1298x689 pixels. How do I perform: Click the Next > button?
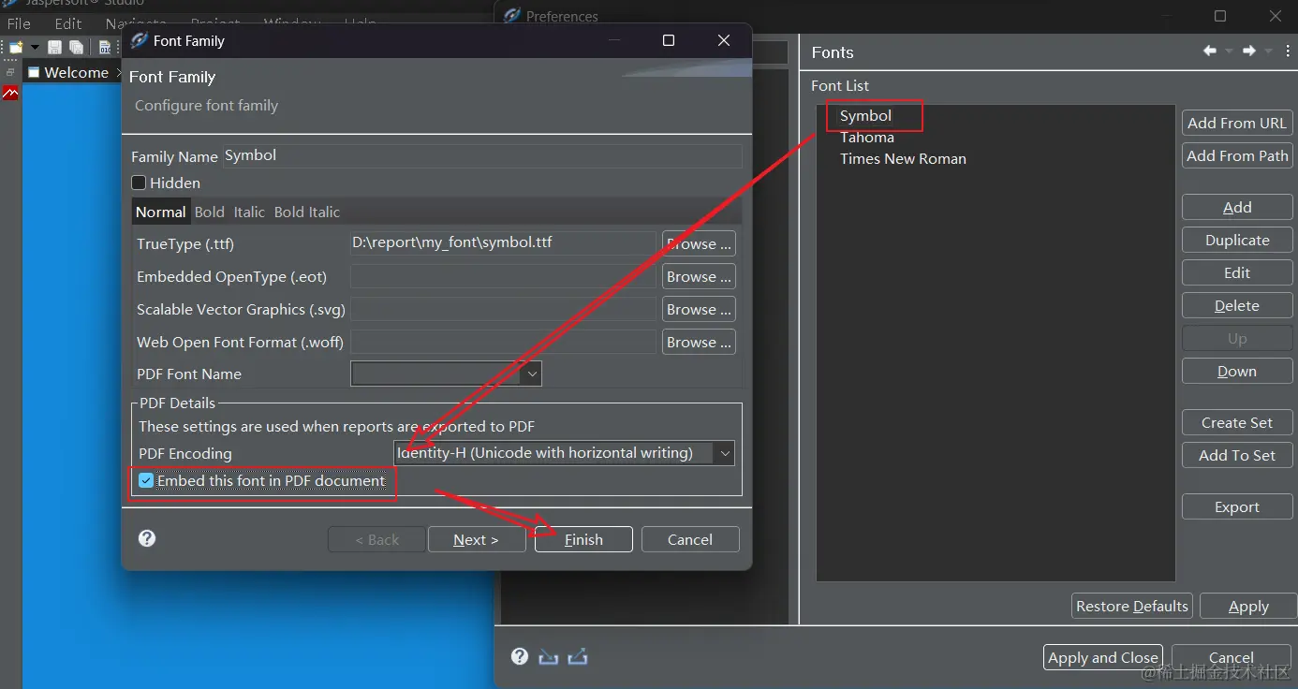[x=477, y=539]
